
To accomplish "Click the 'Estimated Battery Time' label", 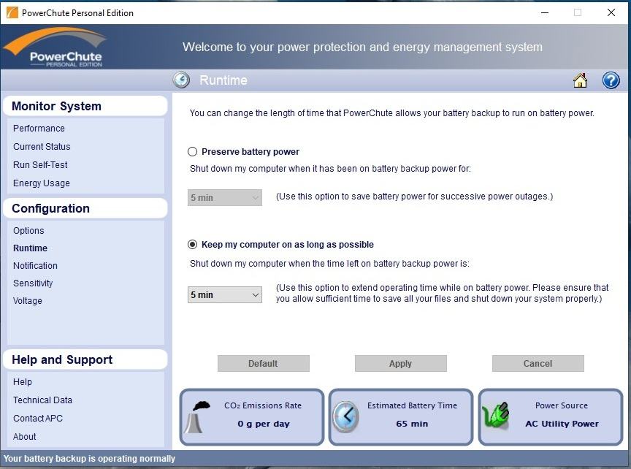I will click(x=412, y=405).
